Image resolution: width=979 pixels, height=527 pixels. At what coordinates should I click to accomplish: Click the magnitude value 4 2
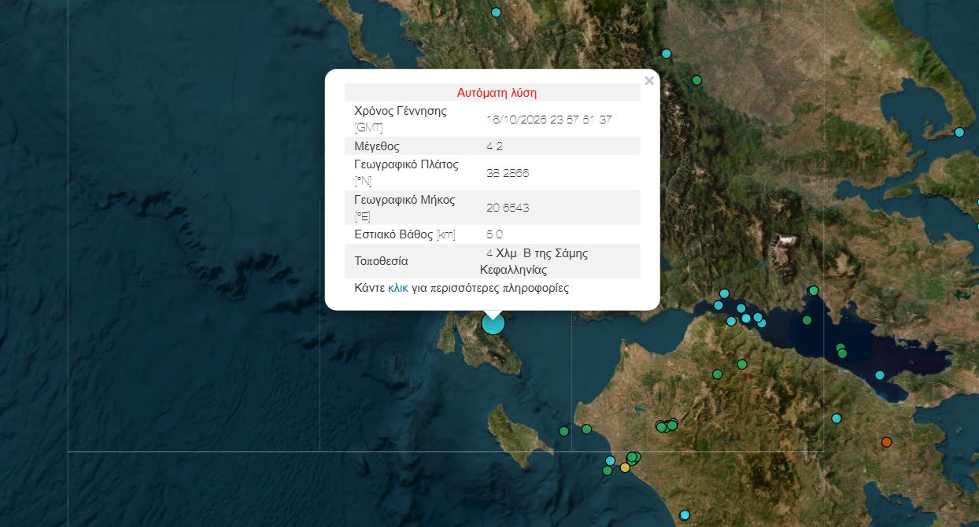coord(495,146)
